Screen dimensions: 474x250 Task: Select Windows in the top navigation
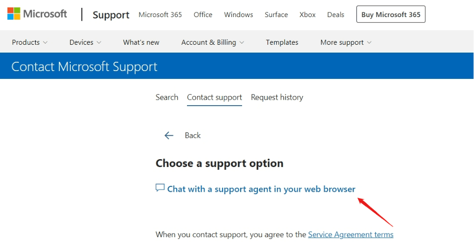[238, 14]
